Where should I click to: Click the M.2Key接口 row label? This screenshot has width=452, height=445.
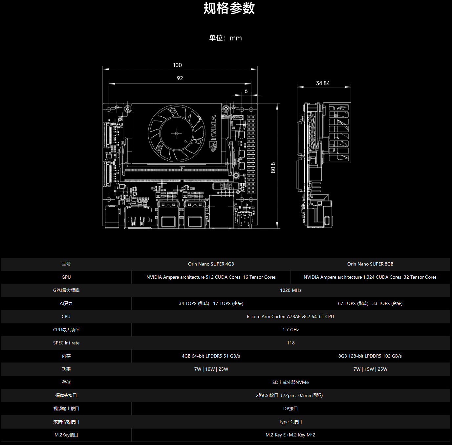pos(66,435)
